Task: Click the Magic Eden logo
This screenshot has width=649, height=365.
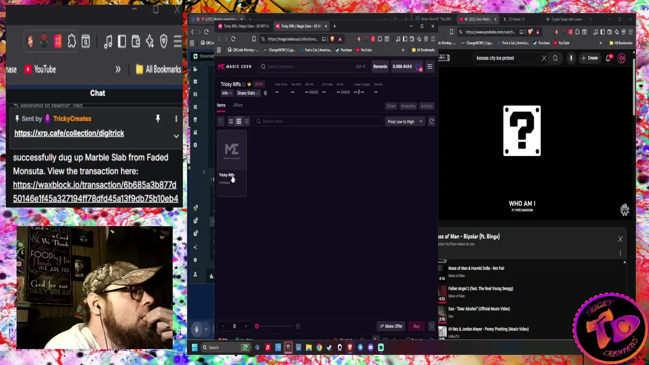Action: tap(235, 66)
